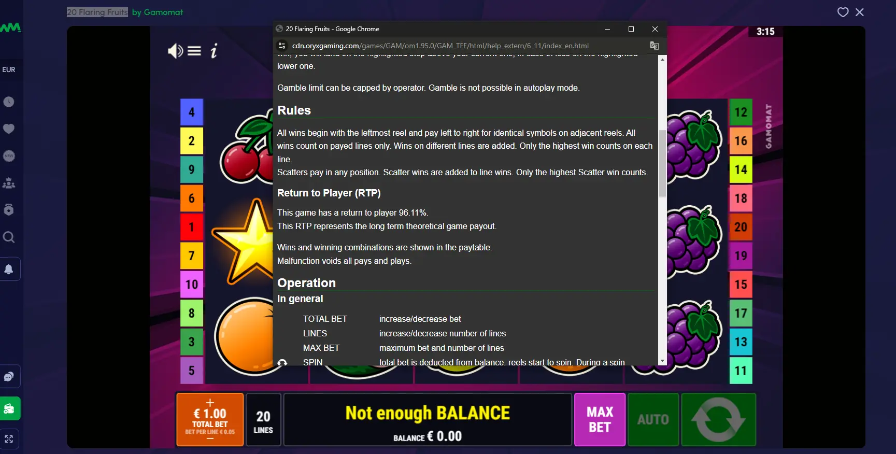This screenshot has height=454, width=896.
Task: Decrease total bet with minus sign
Action: click(x=210, y=439)
